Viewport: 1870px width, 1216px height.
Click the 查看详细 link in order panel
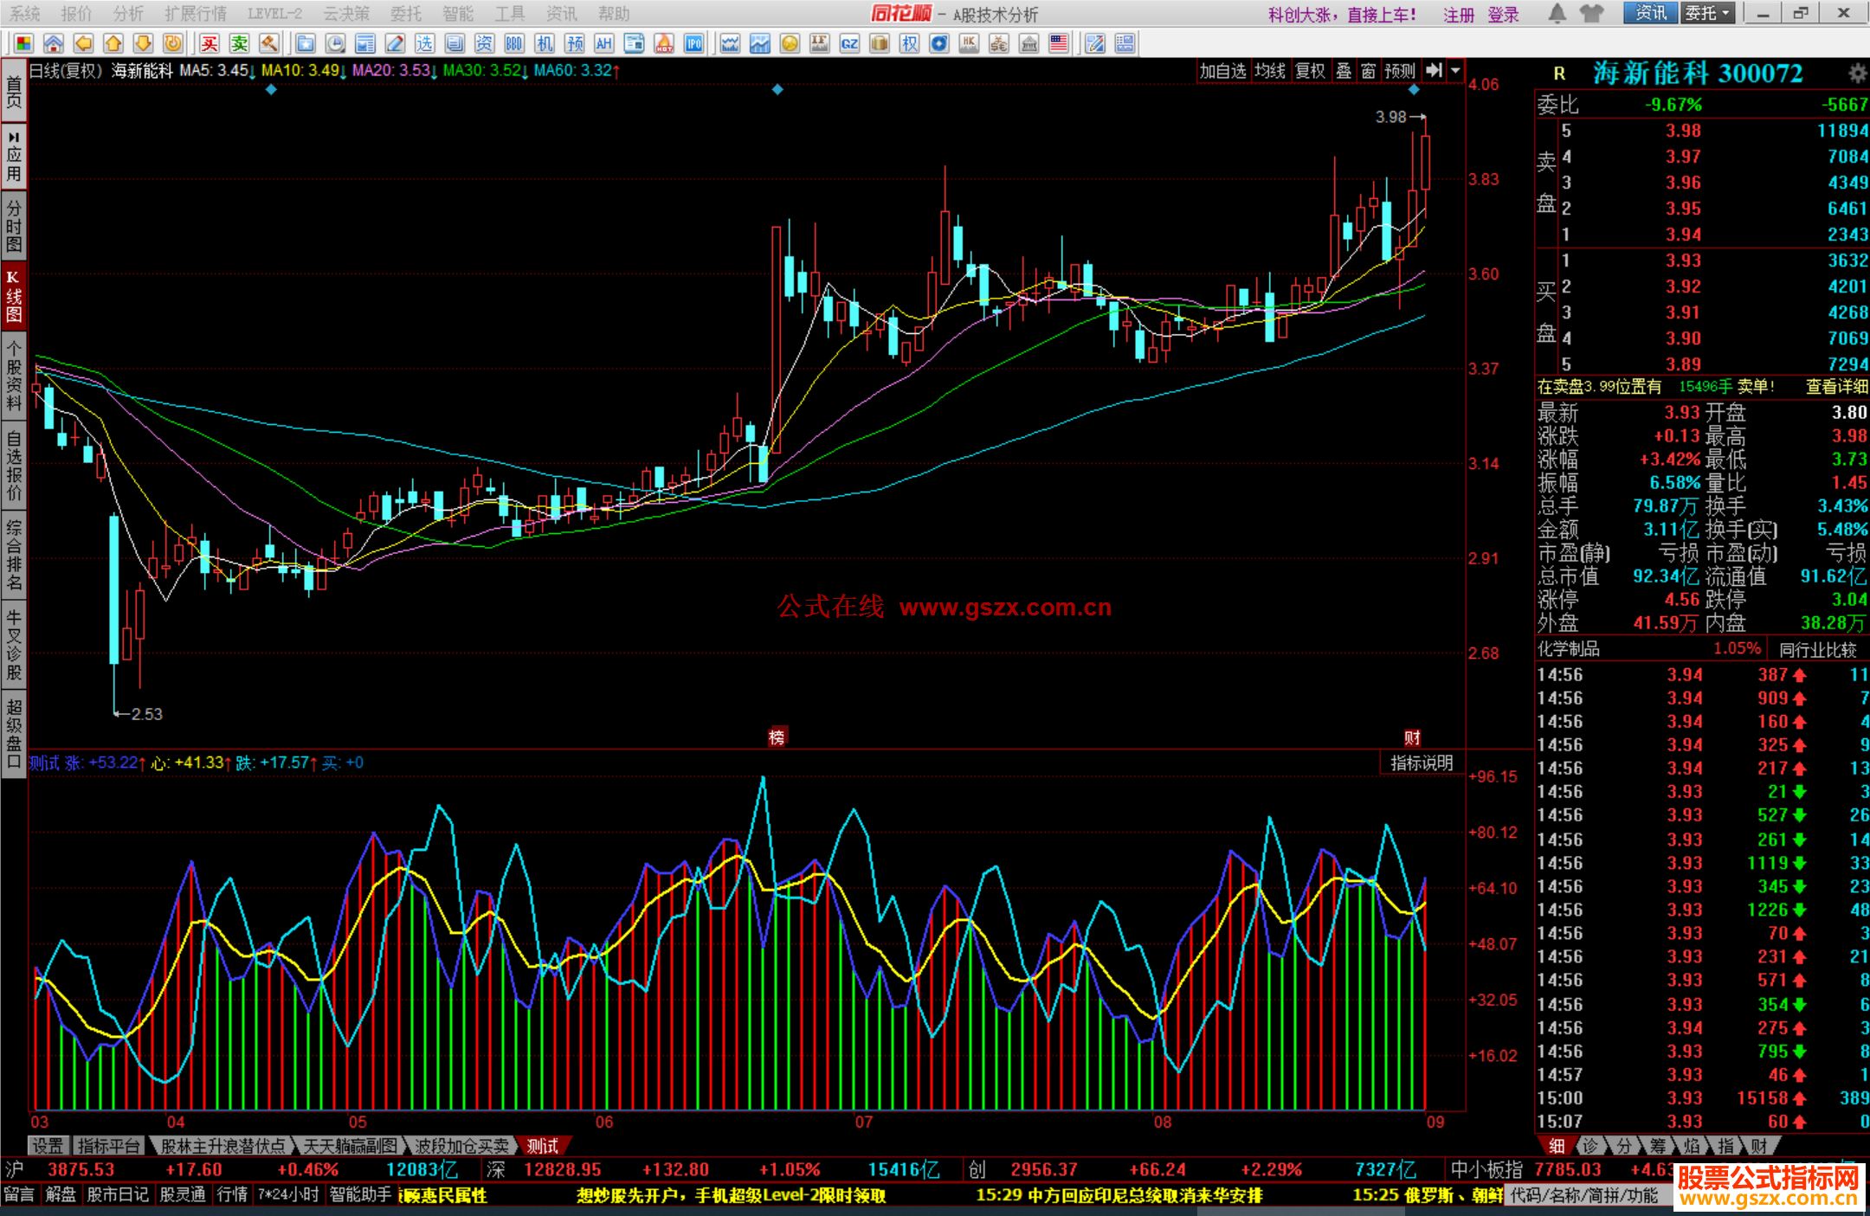point(1835,387)
